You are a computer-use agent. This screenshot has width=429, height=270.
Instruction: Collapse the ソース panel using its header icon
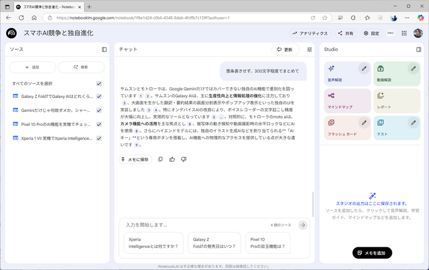[x=104, y=50]
